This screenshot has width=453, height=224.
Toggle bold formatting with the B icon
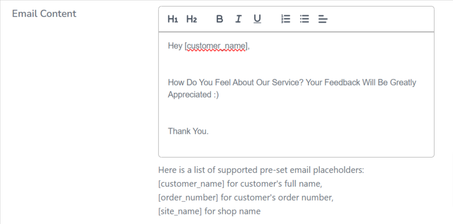(x=219, y=19)
